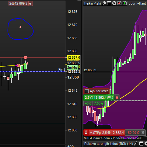Click the 12 852,3 price label on axis
The height and width of the screenshot is (147, 147).
pos(74,72)
